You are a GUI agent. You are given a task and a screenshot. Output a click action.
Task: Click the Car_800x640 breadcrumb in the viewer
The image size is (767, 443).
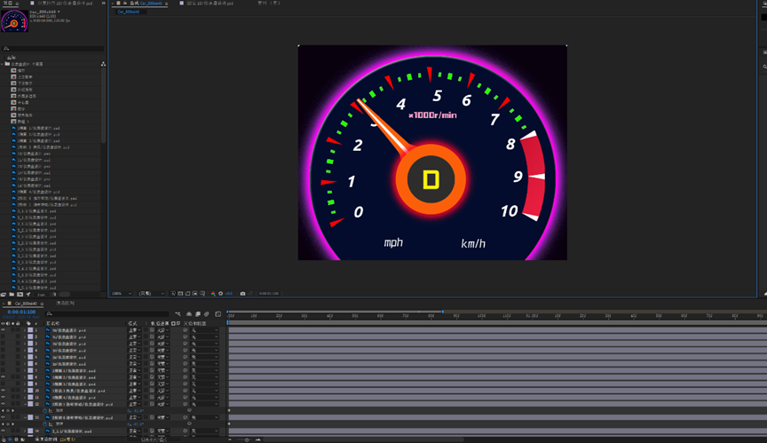129,12
